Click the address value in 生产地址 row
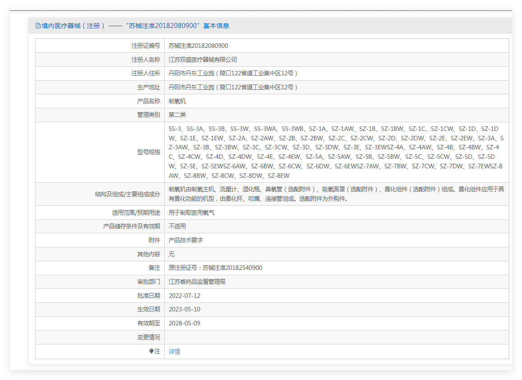 pyautogui.click(x=233, y=87)
